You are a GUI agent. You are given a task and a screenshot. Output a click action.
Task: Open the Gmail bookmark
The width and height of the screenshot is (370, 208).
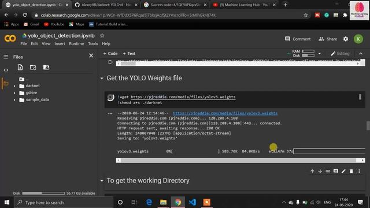(x=31, y=24)
